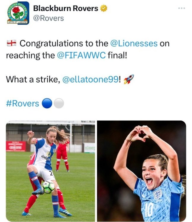
Task: Click the white circle emoji
Action: [59, 103]
